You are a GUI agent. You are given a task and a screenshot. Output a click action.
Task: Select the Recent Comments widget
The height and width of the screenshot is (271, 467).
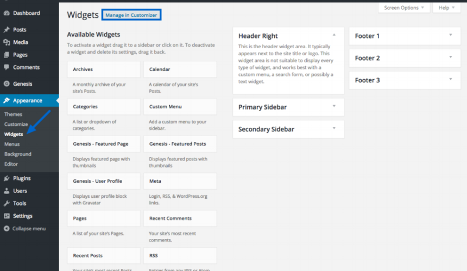pyautogui.click(x=180, y=218)
